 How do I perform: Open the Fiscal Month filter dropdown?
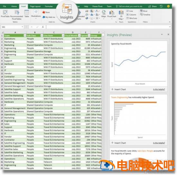coord(79,36)
